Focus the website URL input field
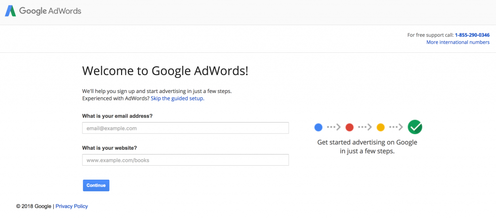 [x=186, y=160]
